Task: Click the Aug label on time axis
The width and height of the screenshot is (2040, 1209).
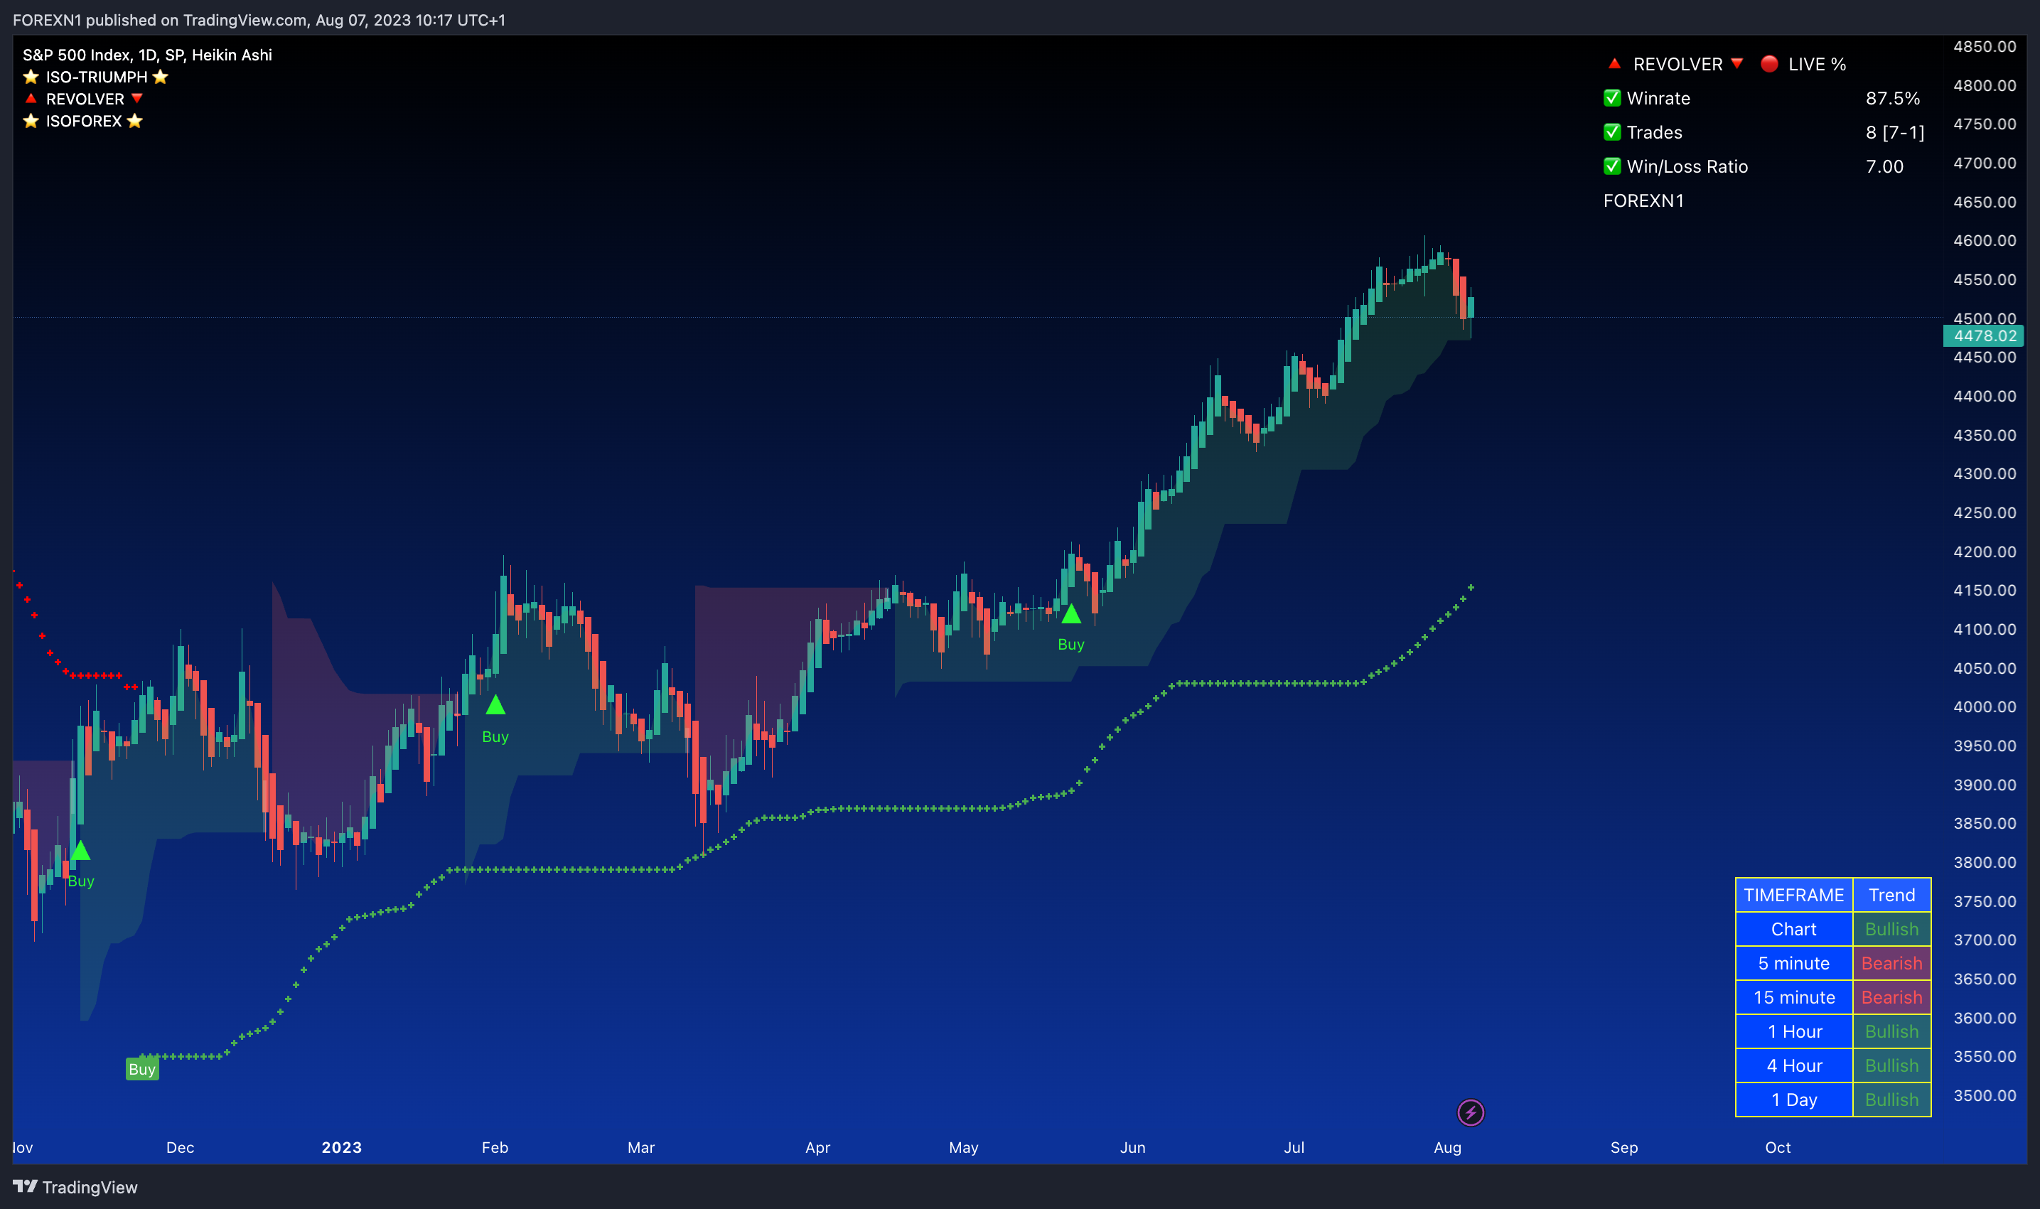Action: [x=1447, y=1147]
